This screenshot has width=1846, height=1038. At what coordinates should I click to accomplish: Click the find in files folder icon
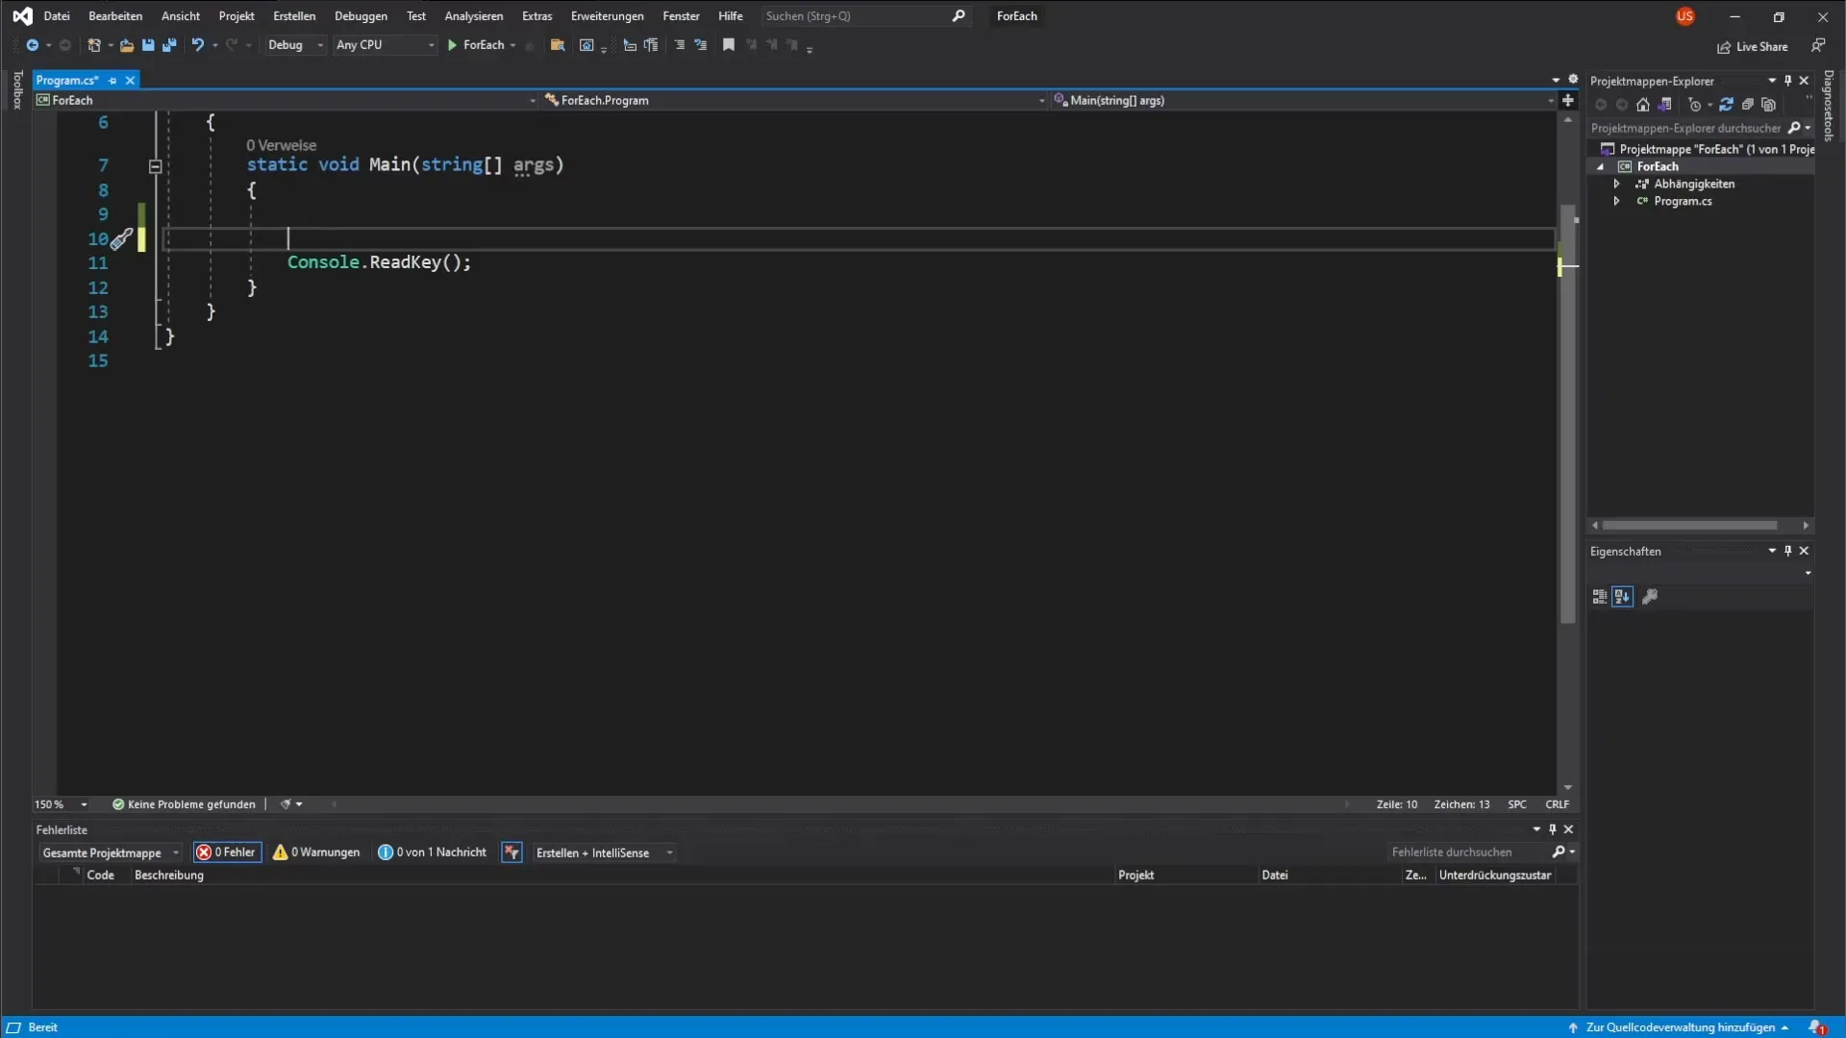pos(557,45)
